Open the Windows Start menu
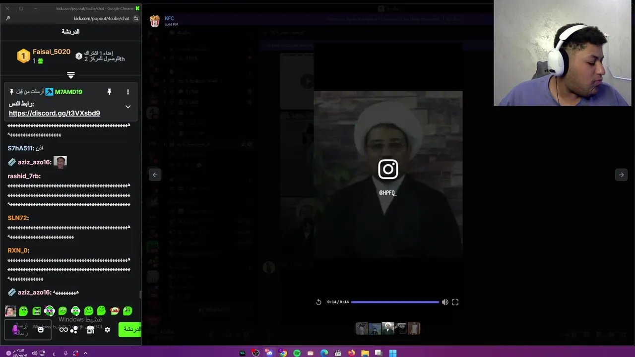Image resolution: width=635 pixels, height=357 pixels. coord(392,353)
